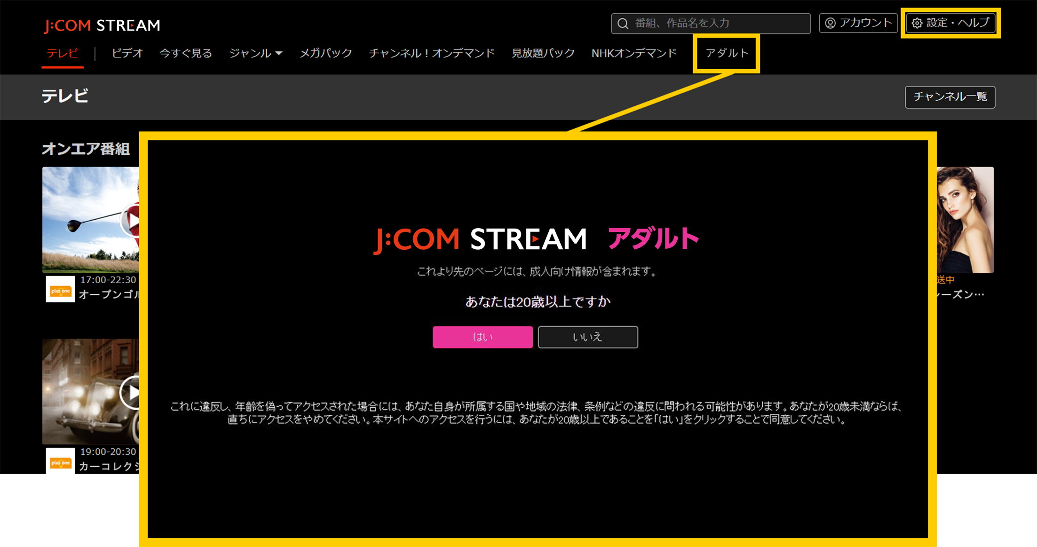Play the golf program thumbnail
This screenshot has height=547, width=1037.
tap(90, 220)
